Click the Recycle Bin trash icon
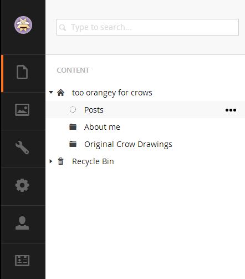The width and height of the screenshot is (245, 279). (61, 161)
